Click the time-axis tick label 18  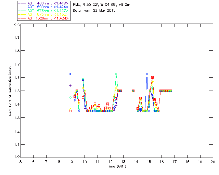(x=187, y=162)
